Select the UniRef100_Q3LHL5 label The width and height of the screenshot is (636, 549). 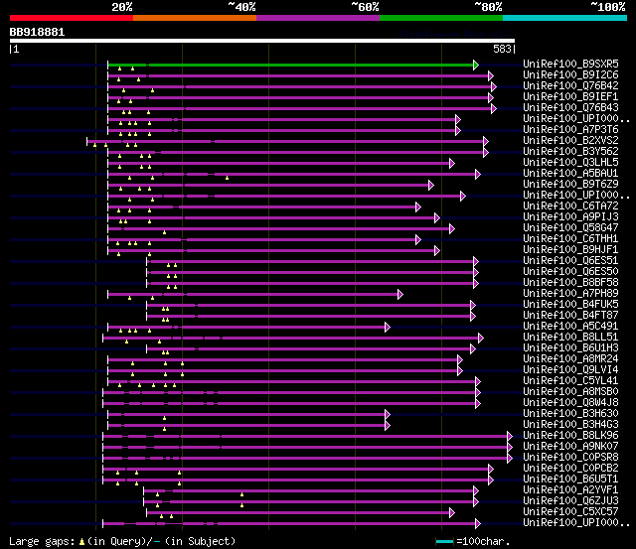pyautogui.click(x=570, y=163)
